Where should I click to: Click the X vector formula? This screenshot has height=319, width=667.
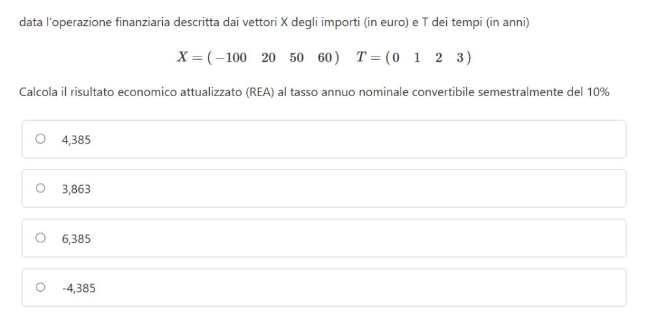tap(258, 58)
